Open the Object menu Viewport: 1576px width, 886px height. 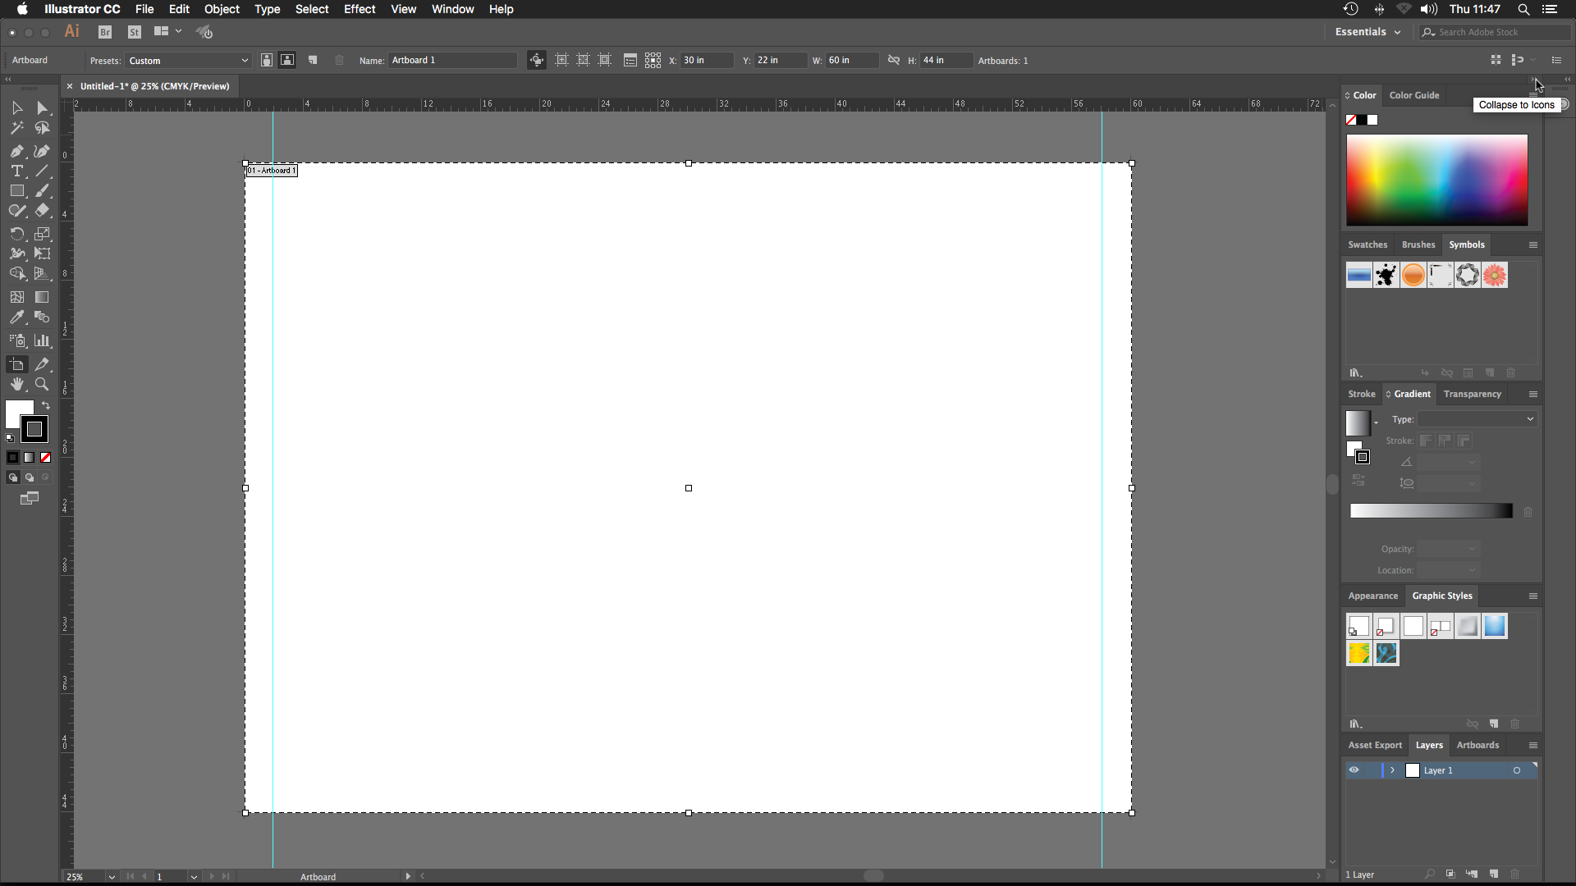point(222,9)
